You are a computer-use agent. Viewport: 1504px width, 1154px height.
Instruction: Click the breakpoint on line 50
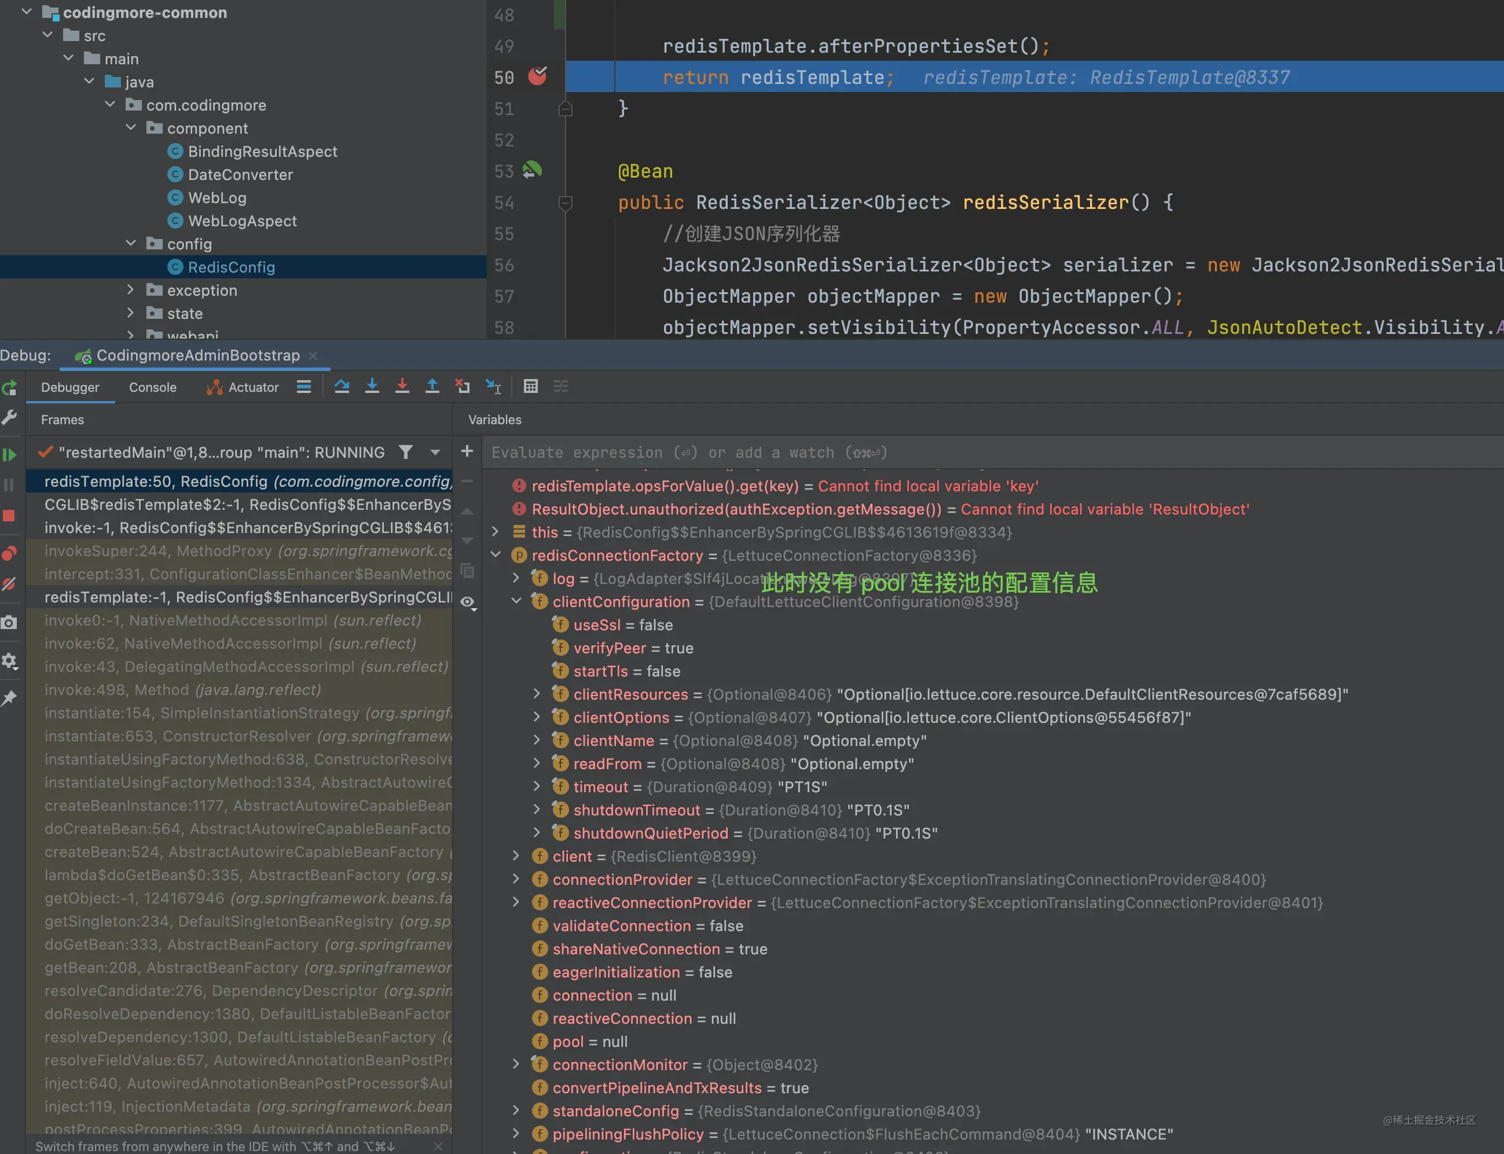click(x=537, y=76)
